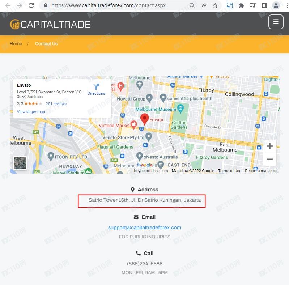The width and height of the screenshot is (289, 285).
Task: Open the View larger map link
Action: click(x=31, y=112)
